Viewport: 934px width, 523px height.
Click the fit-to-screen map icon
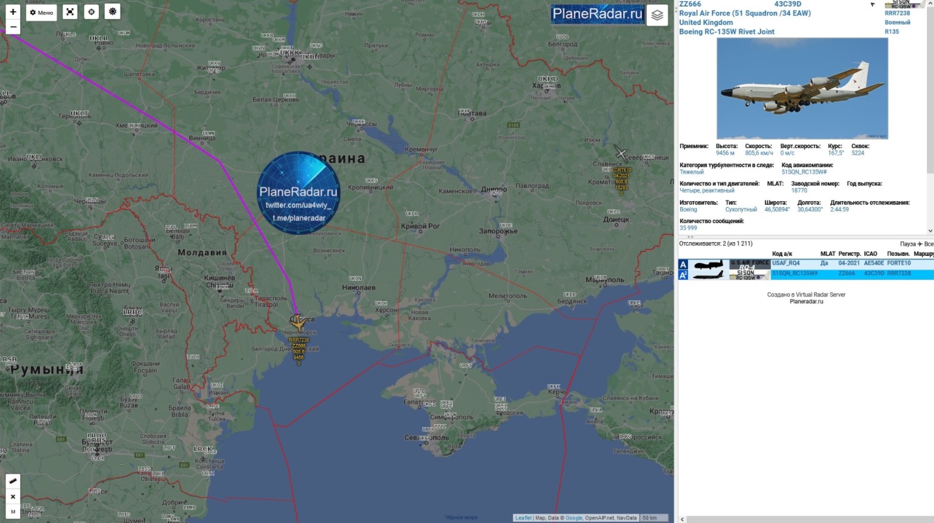pos(70,12)
